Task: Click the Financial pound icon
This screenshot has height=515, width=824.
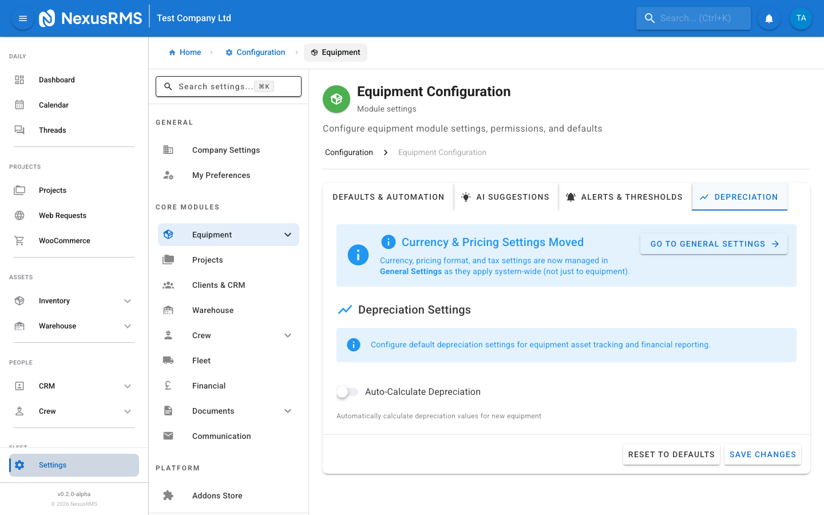Action: 168,385
